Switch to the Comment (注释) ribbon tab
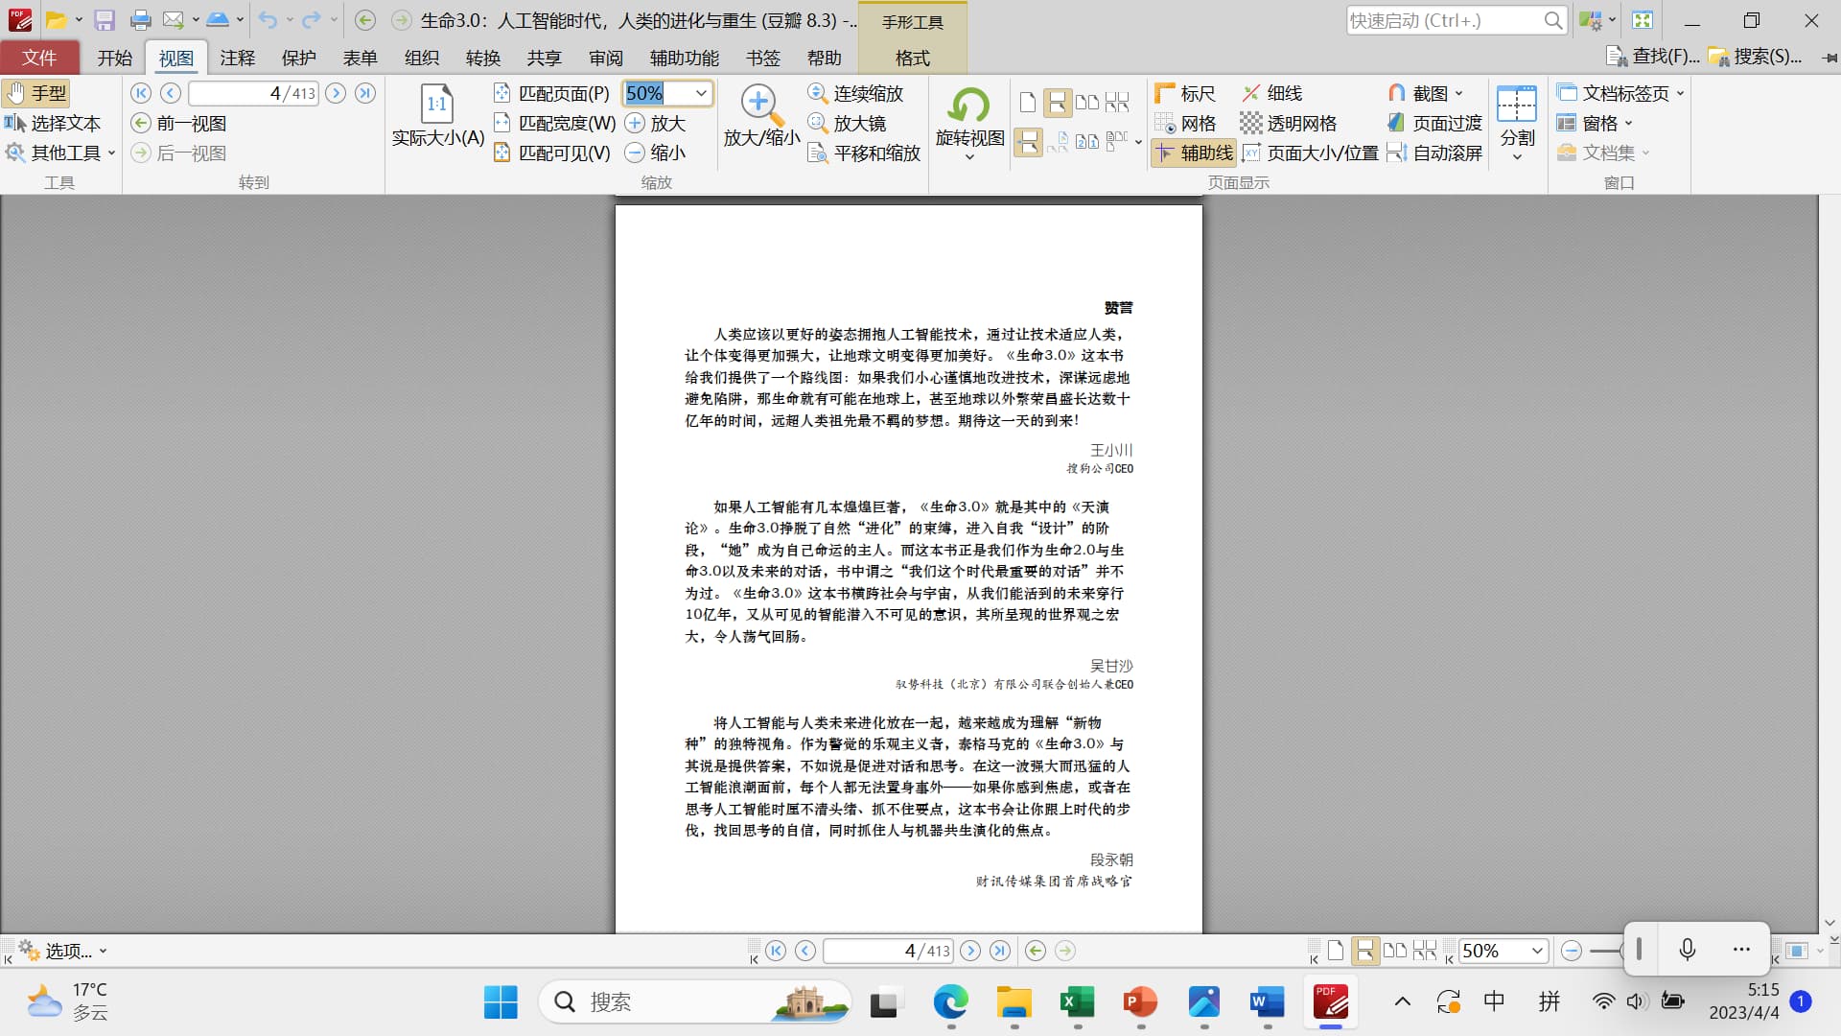The image size is (1841, 1036). 237,59
